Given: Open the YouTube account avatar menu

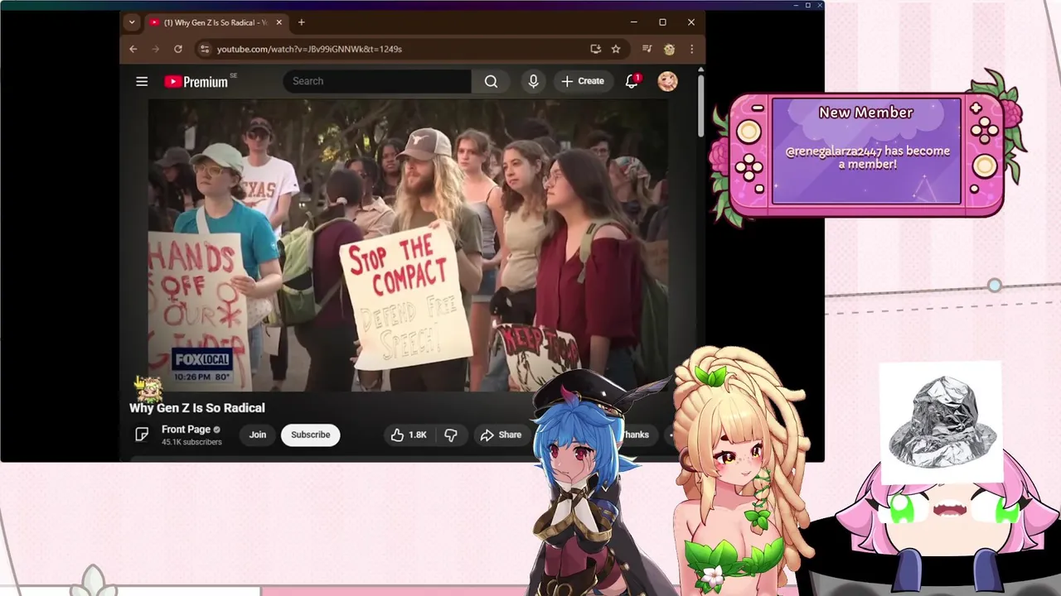Looking at the screenshot, I should pyautogui.click(x=667, y=81).
